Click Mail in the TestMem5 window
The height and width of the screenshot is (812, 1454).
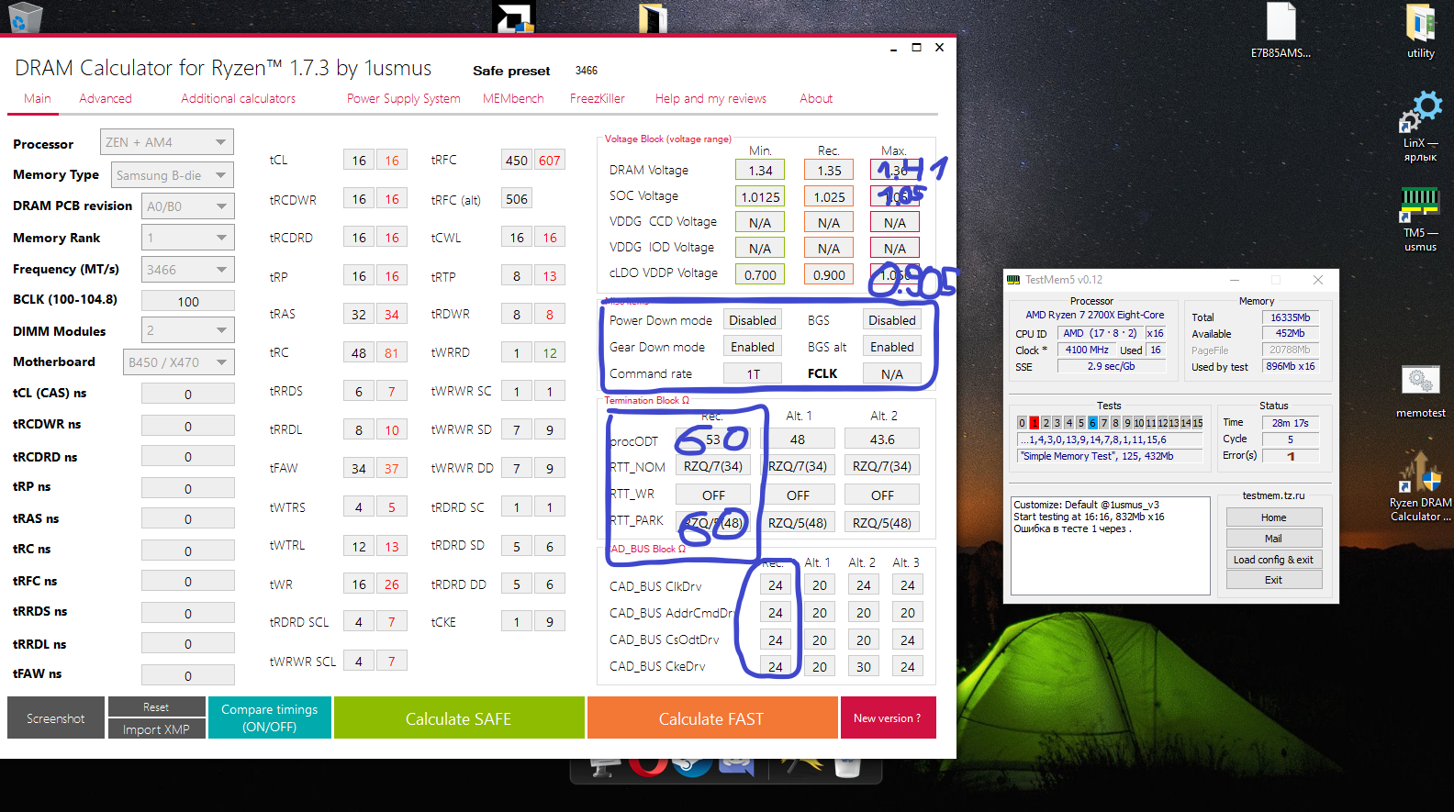1274,539
